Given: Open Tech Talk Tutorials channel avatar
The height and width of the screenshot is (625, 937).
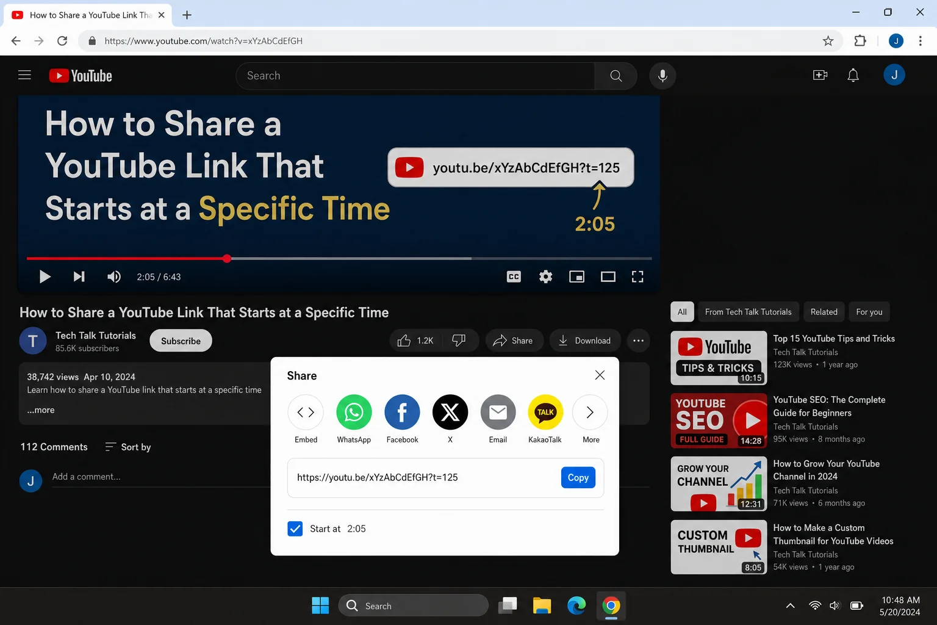Looking at the screenshot, I should click(33, 341).
